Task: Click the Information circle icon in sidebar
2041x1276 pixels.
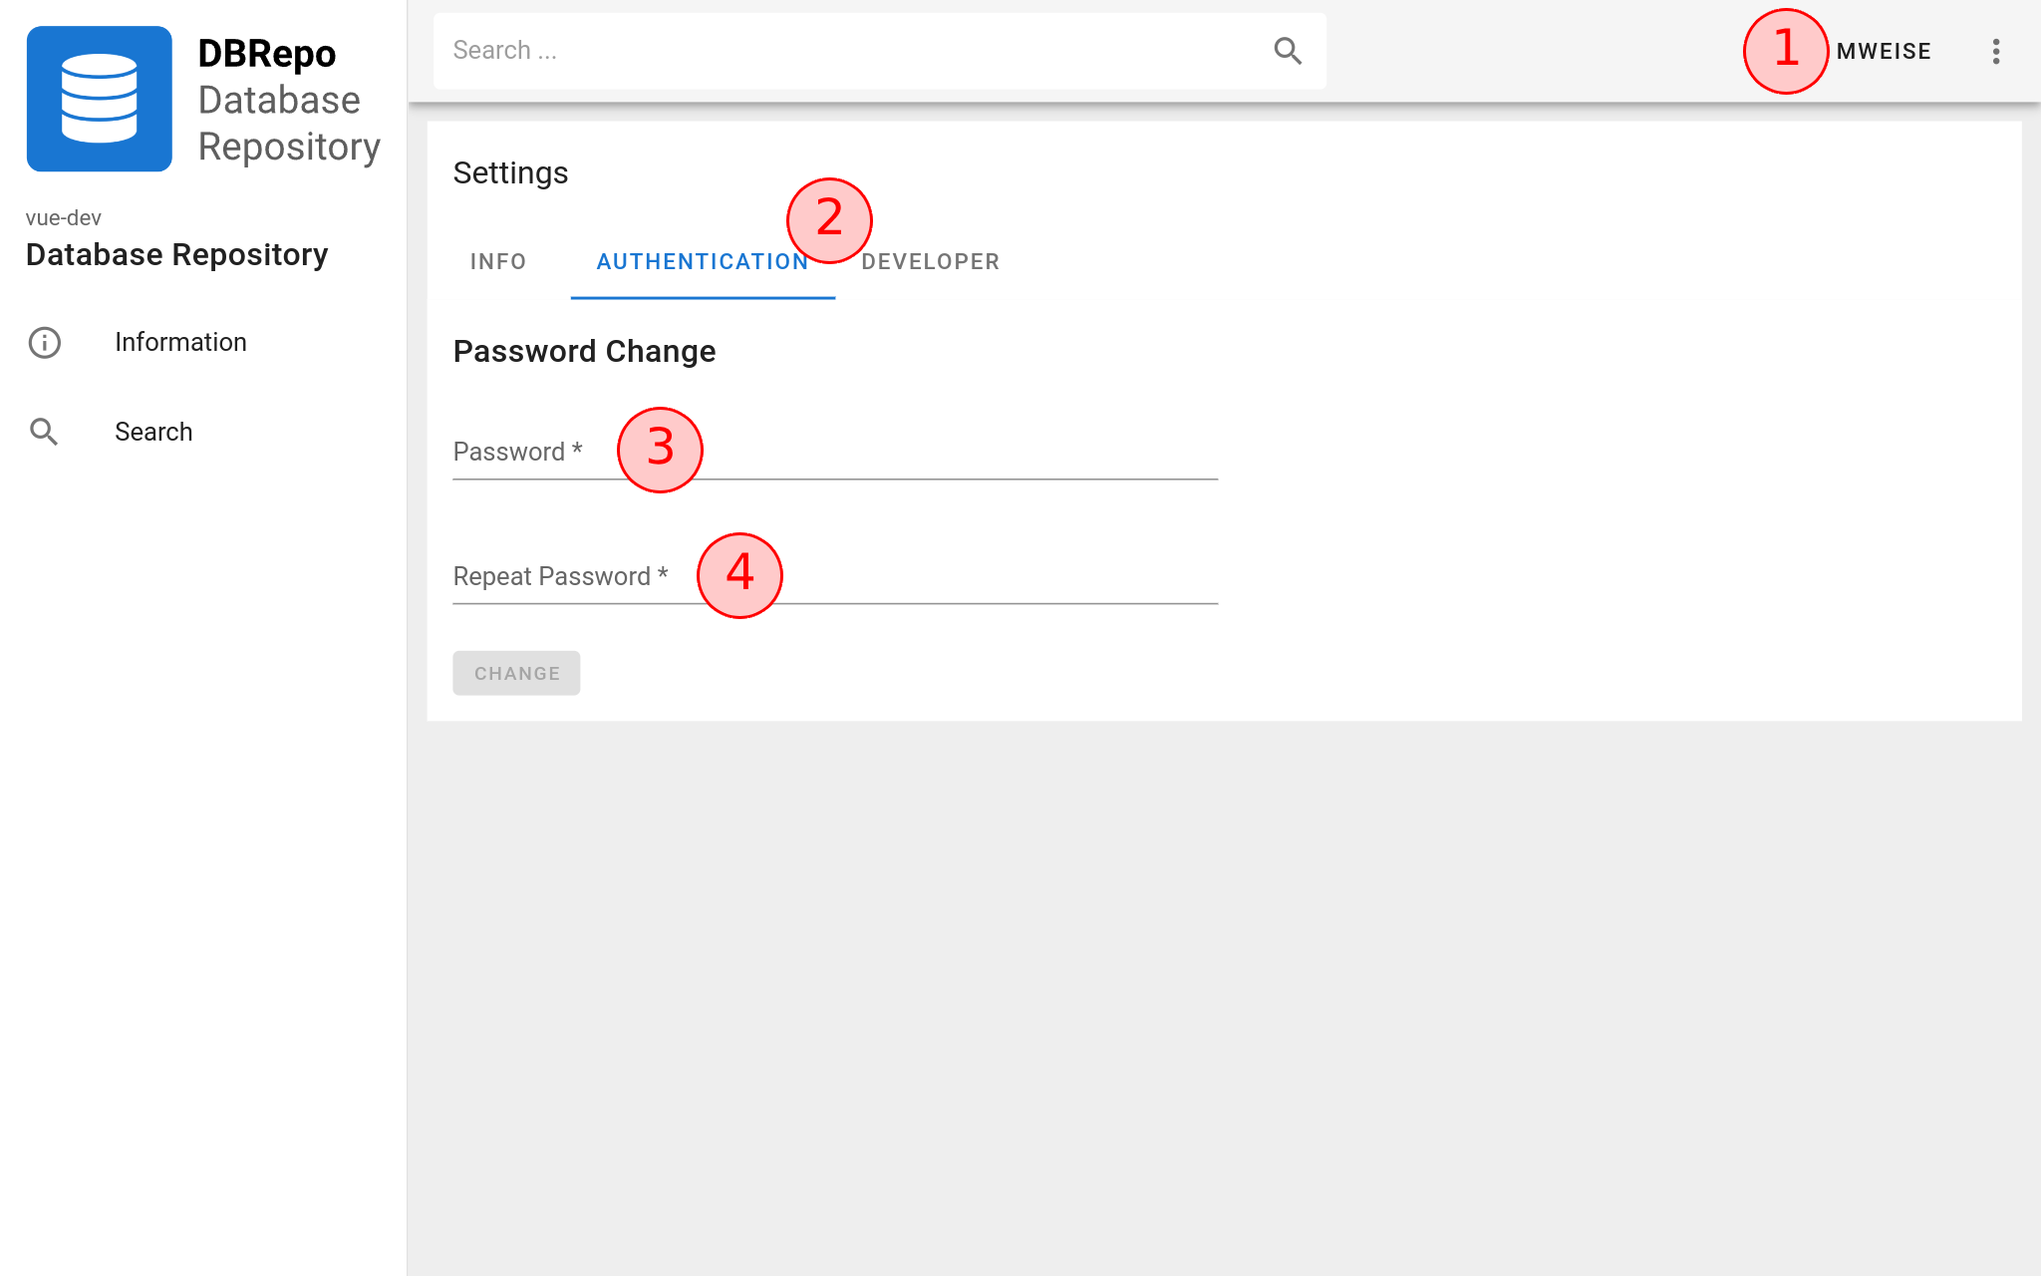Action: point(44,342)
